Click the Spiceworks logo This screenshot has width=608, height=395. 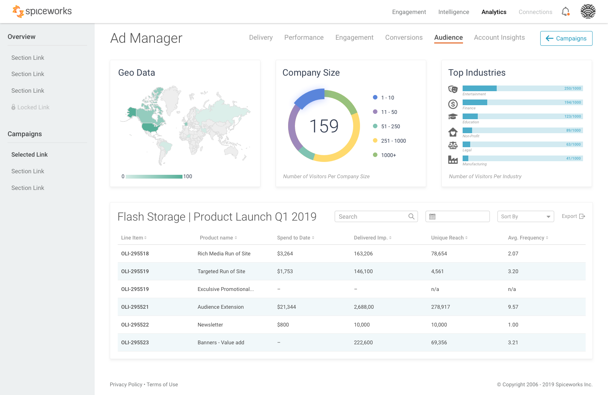pyautogui.click(x=42, y=11)
